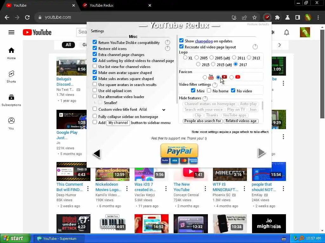325x243 pixels.
Task: Click the YouTube search box
Action: [x=82, y=32]
